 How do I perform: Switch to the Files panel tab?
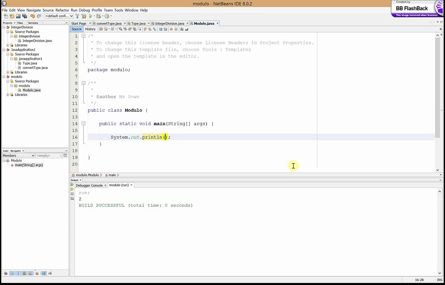pos(20,23)
